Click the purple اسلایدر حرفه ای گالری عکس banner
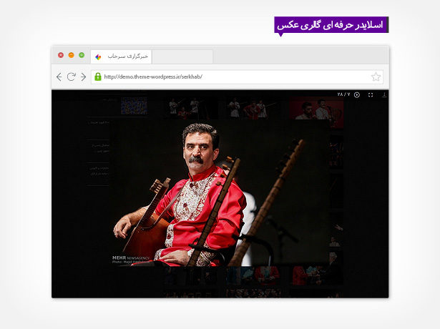Viewport: 440px width, 329px height. click(x=331, y=25)
